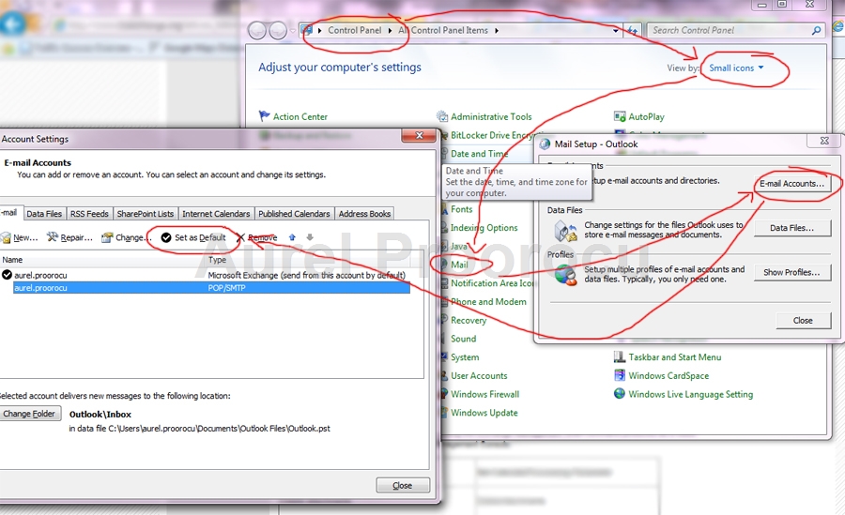Select the Address Books tab
The width and height of the screenshot is (845, 515).
(x=364, y=214)
